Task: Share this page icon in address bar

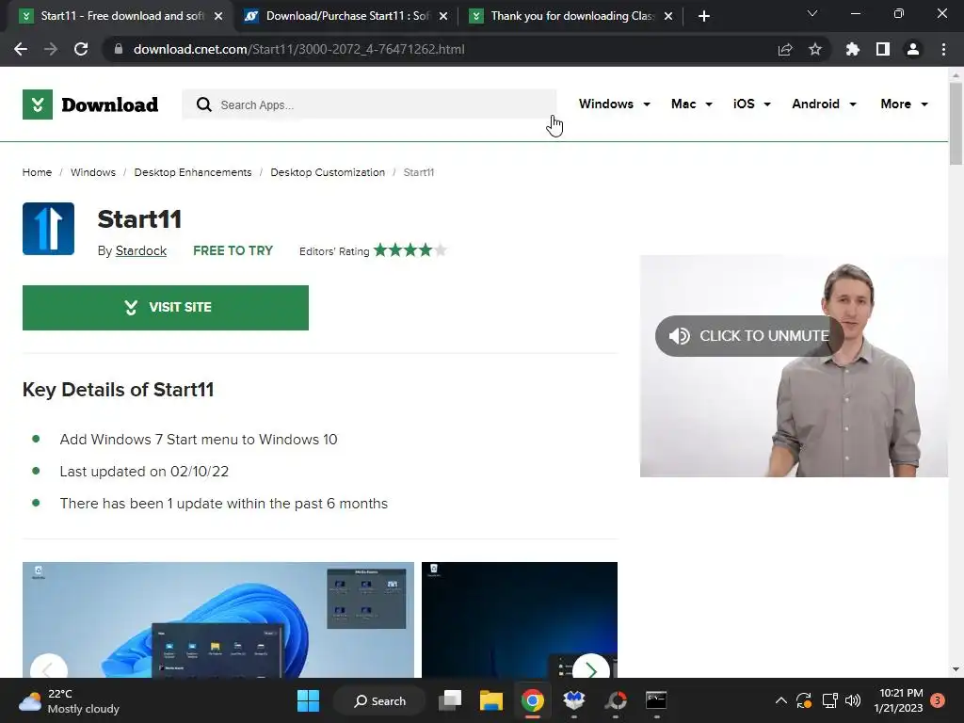Action: tap(785, 49)
